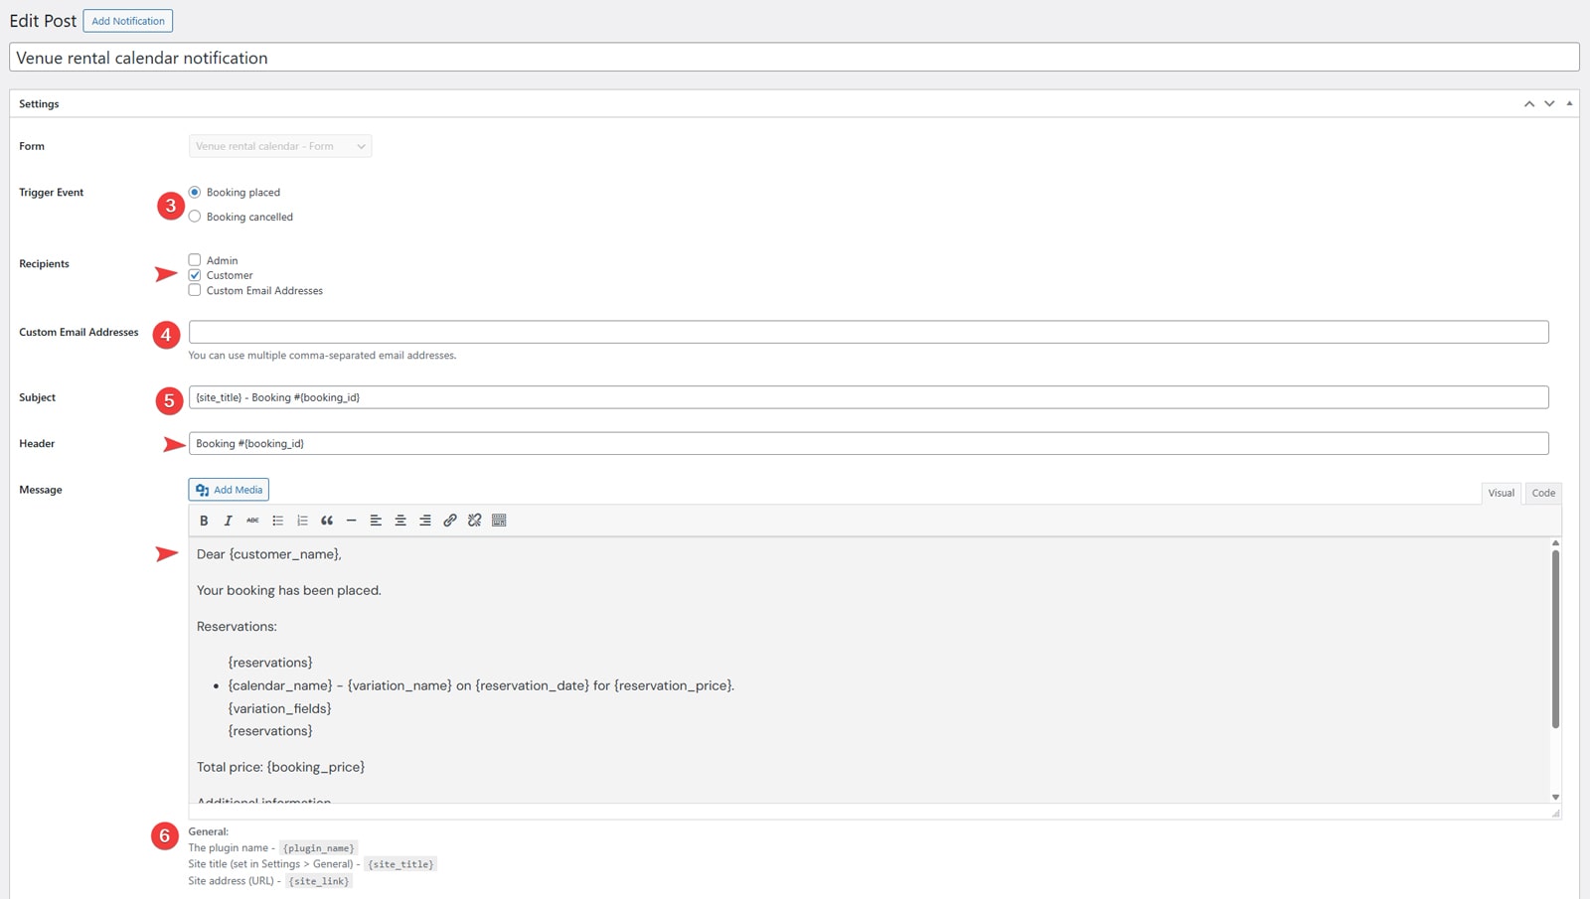Collapse the Settings panel with triangle toggle
The width and height of the screenshot is (1590, 899).
coord(1569,103)
